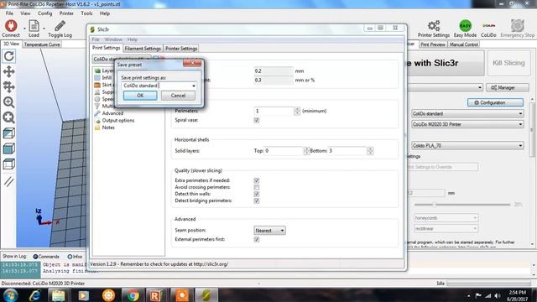Open honeycomb infill pattern dropdown

click(x=446, y=218)
